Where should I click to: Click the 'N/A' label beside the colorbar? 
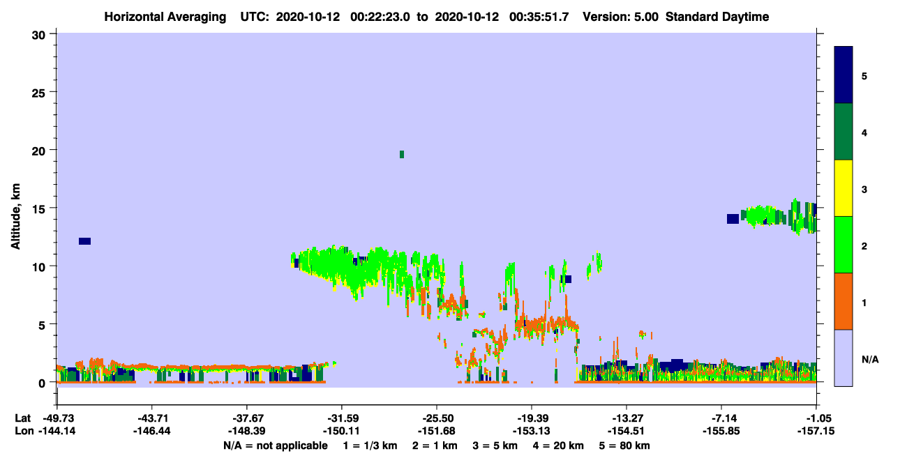869,360
